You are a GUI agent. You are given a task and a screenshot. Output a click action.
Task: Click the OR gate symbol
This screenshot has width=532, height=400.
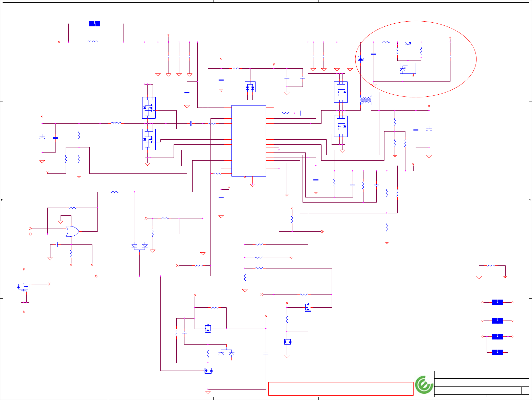[x=72, y=231]
